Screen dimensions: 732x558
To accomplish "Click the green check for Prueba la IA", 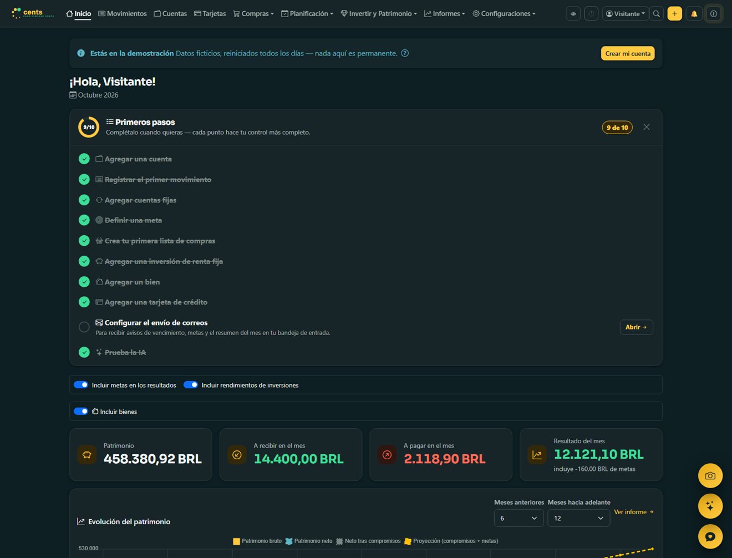I will [84, 352].
